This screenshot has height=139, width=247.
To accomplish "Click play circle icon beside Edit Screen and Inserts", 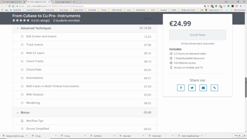I will point(22,36).
